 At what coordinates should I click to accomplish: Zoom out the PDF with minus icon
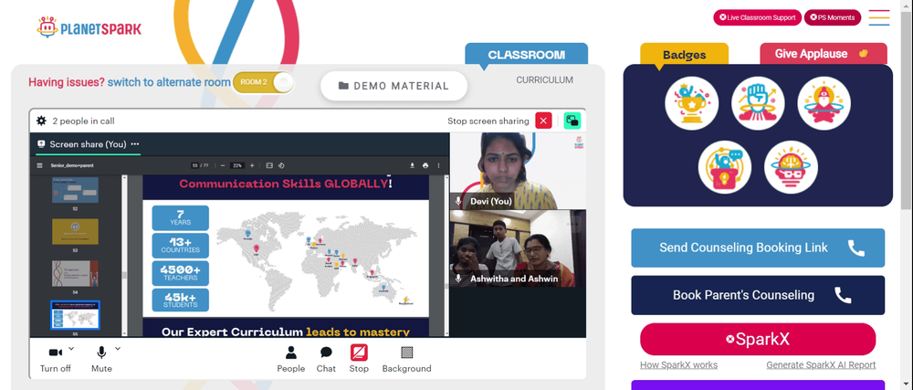[223, 165]
